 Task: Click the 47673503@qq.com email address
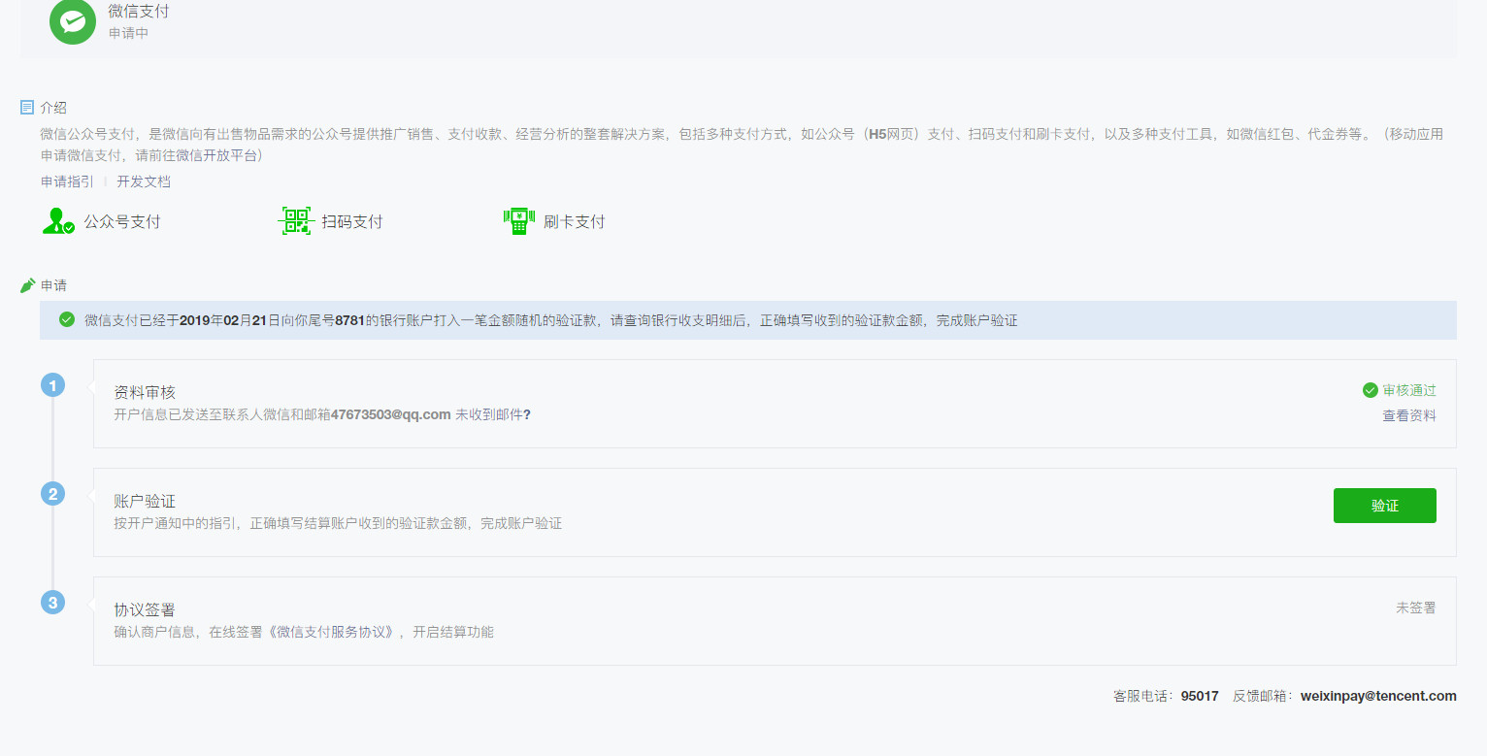[x=391, y=414]
